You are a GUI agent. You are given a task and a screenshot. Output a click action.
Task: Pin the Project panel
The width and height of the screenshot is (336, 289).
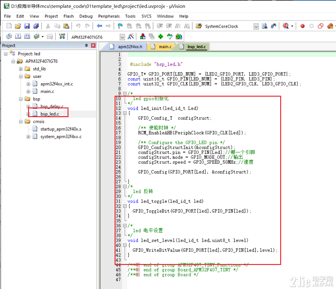tap(86, 45)
